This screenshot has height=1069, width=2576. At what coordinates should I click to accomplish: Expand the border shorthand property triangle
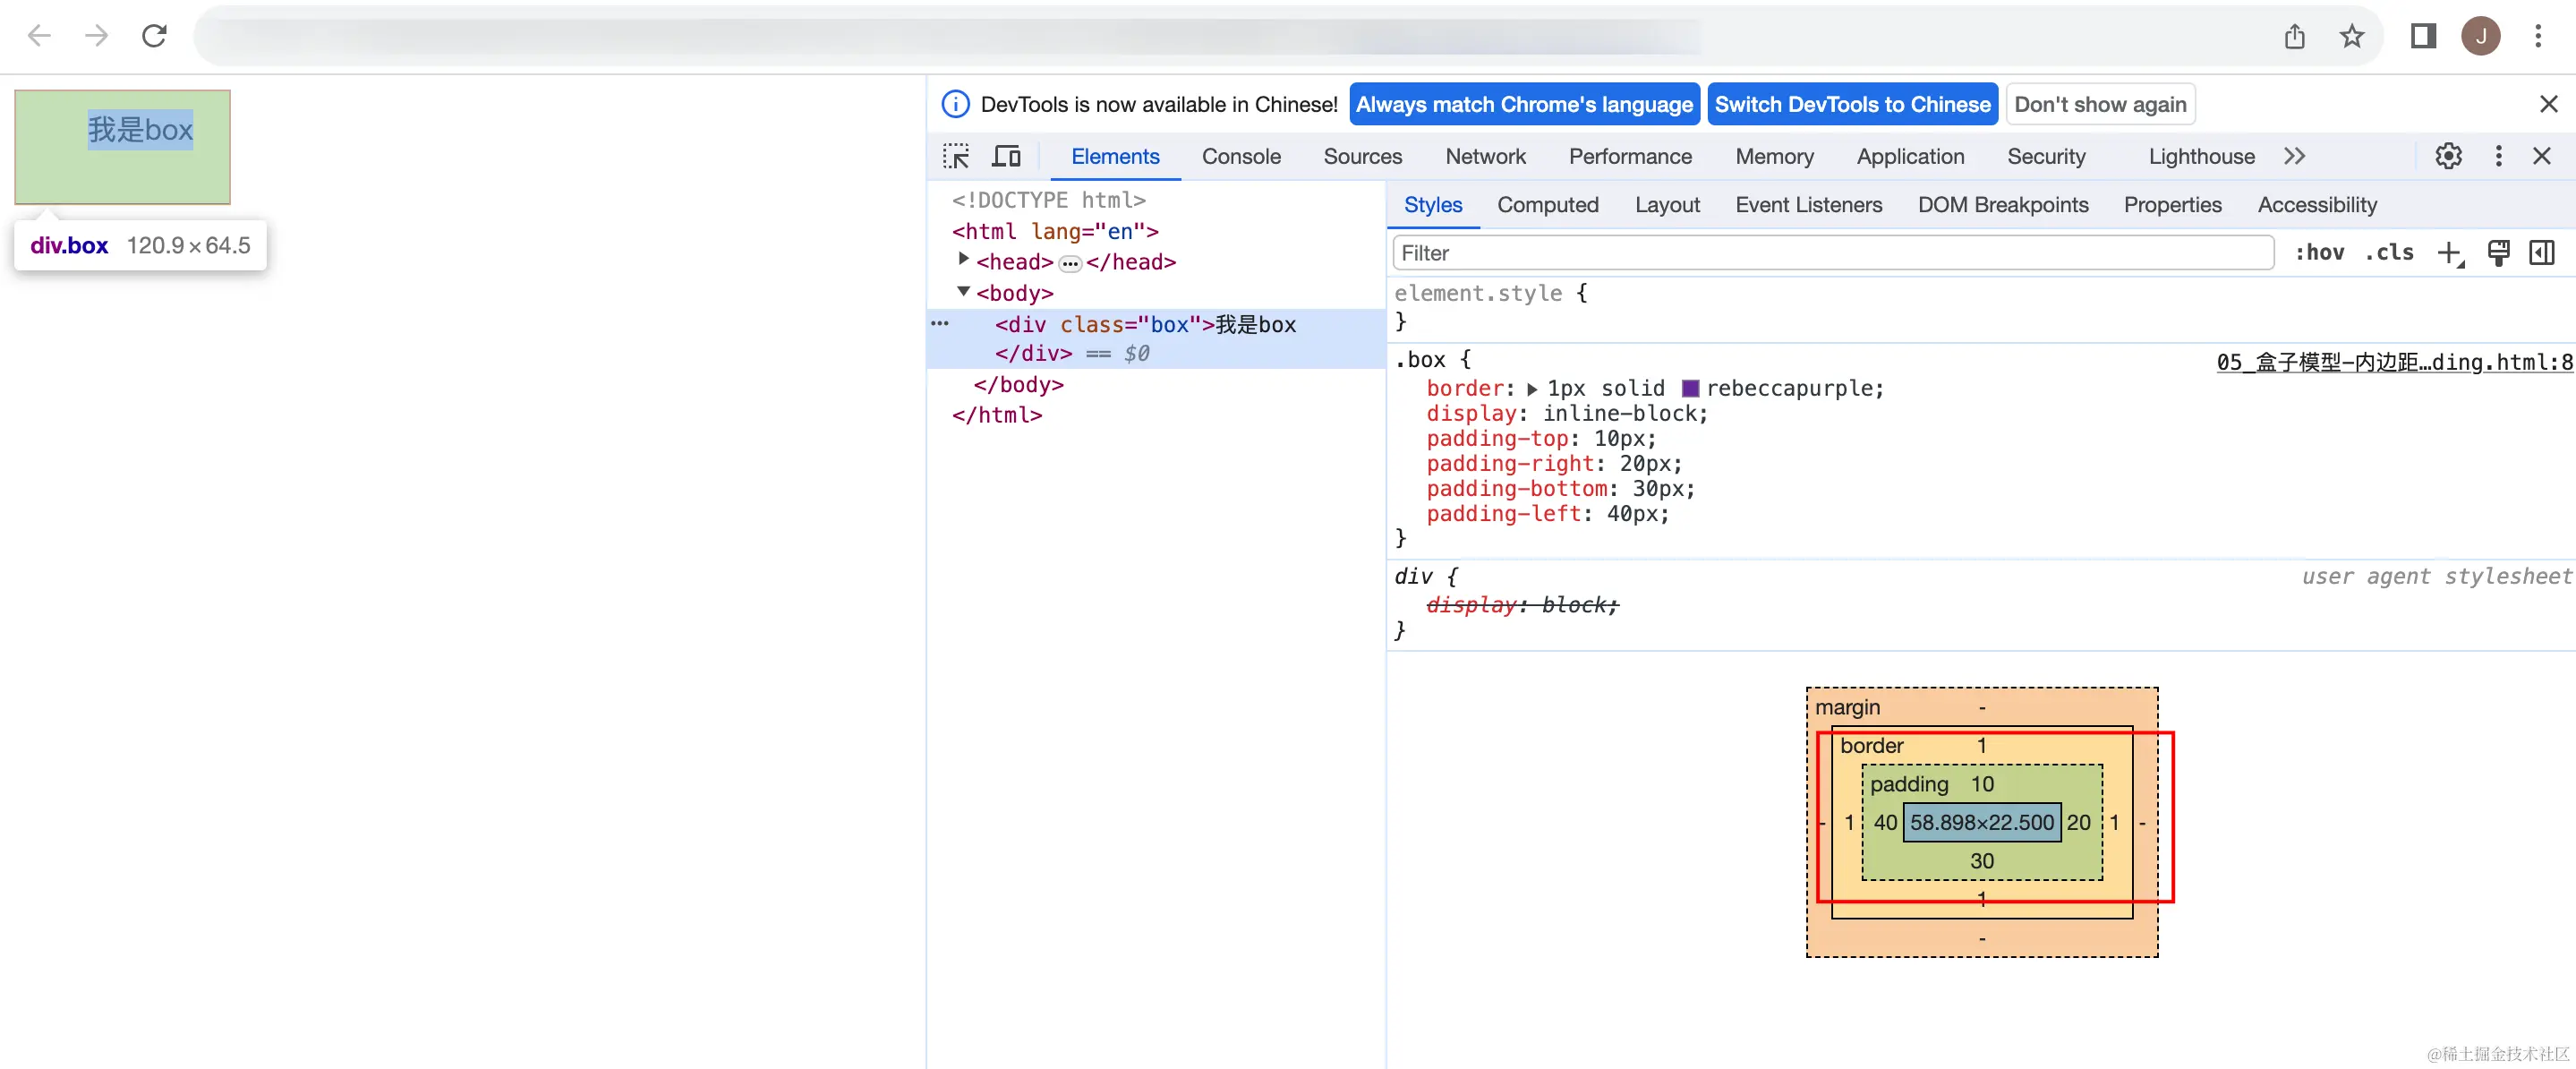(1532, 389)
